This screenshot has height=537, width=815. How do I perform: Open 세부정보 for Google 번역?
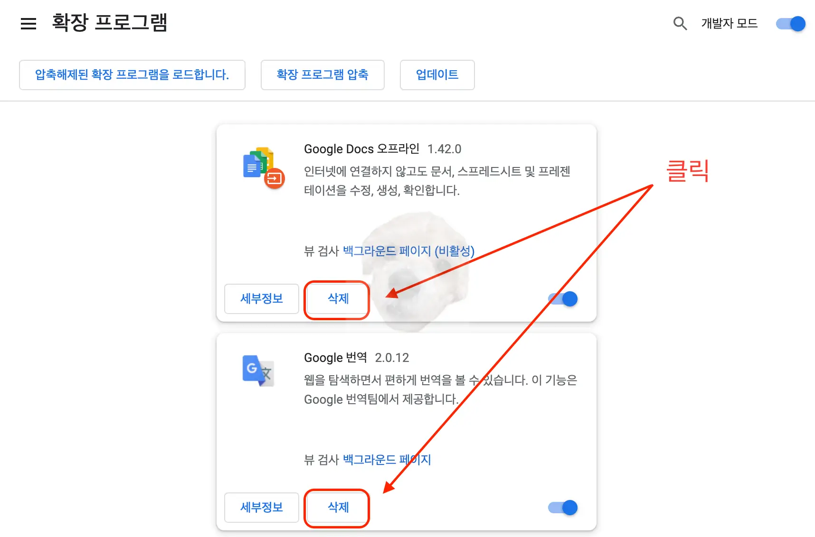coord(261,508)
